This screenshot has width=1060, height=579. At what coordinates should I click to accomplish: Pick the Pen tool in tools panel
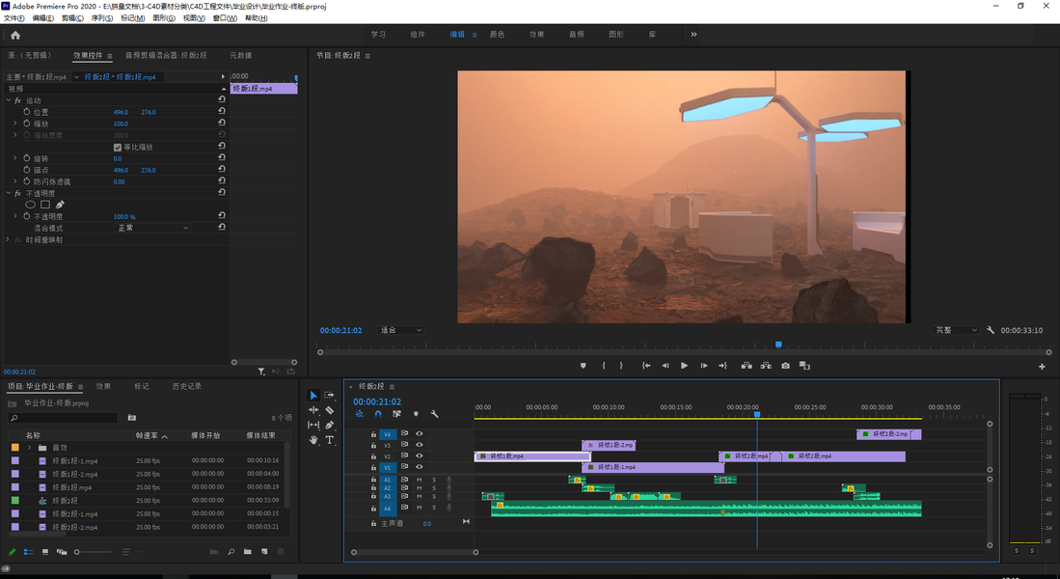330,425
